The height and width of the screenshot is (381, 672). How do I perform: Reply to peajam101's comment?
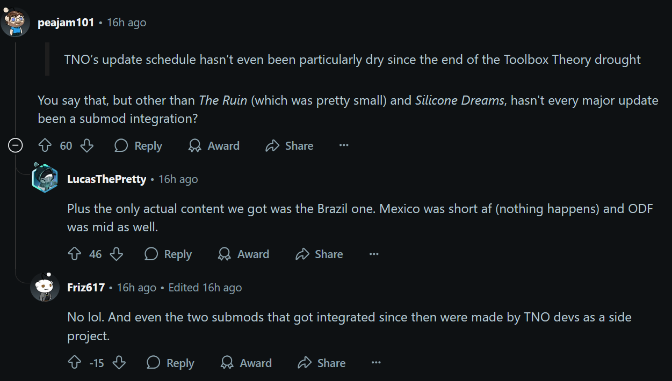(x=139, y=145)
